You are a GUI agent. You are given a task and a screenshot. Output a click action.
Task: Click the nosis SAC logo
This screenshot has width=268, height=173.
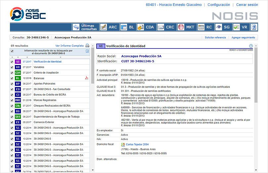click(28, 14)
